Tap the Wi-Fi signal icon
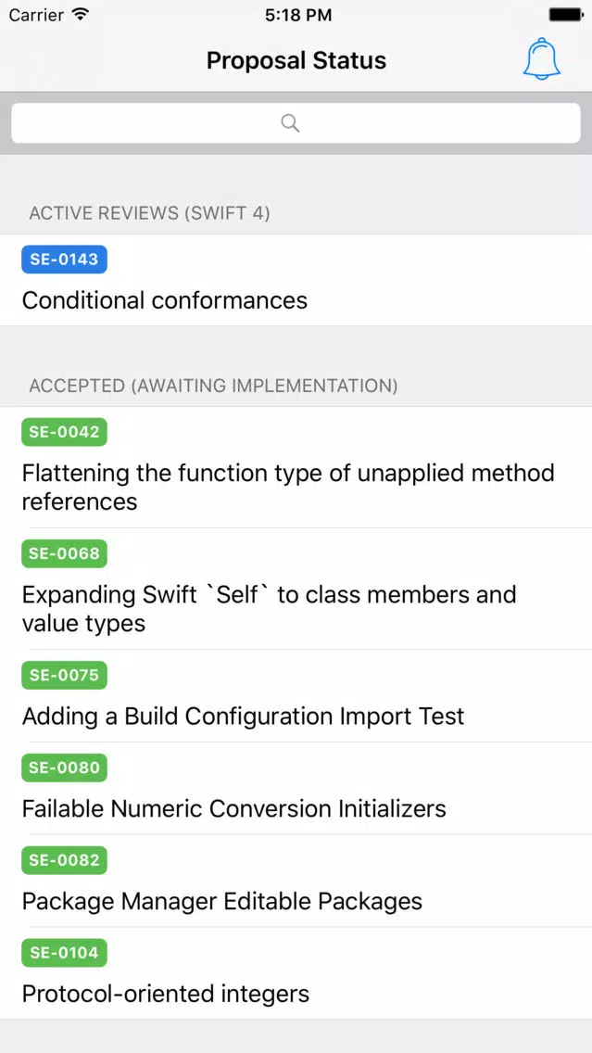This screenshot has height=1053, width=592. (81, 15)
